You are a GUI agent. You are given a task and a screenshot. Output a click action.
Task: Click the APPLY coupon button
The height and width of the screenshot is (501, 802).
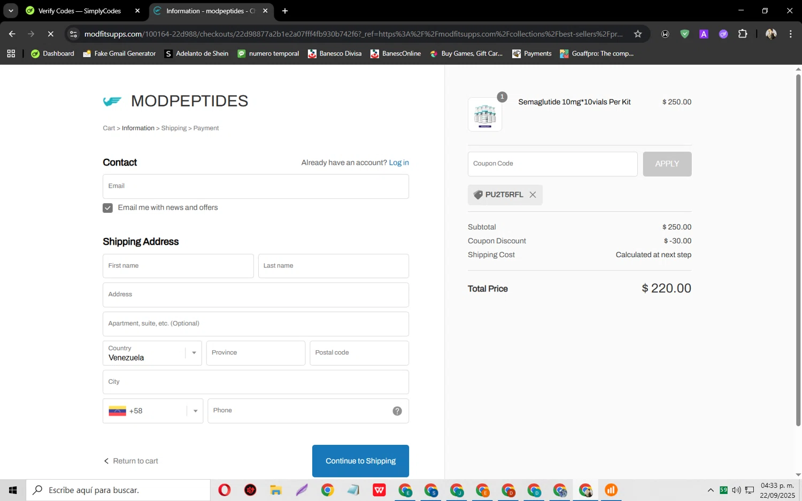pyautogui.click(x=667, y=164)
